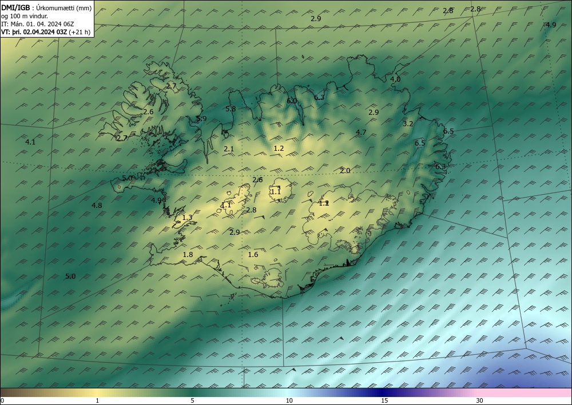Click the 4.7 value on the map
572x405 pixels.
(361, 132)
